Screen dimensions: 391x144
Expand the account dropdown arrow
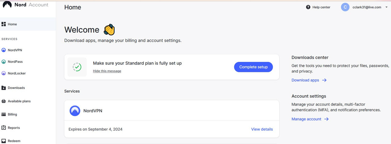point(386,7)
